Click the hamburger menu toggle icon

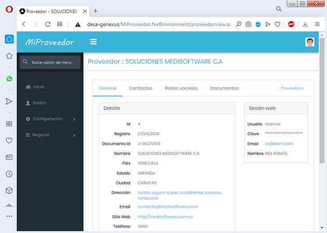93,42
